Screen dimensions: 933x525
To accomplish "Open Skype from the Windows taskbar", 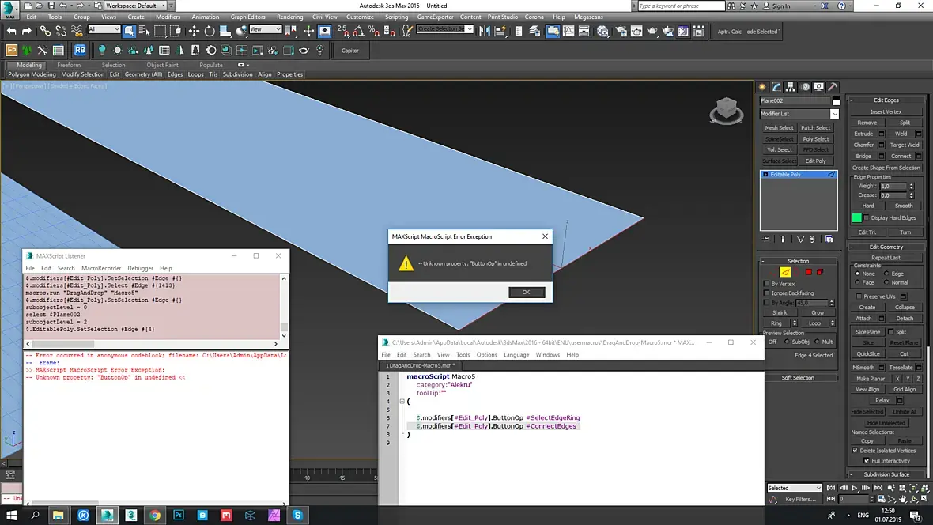I will pos(297,515).
